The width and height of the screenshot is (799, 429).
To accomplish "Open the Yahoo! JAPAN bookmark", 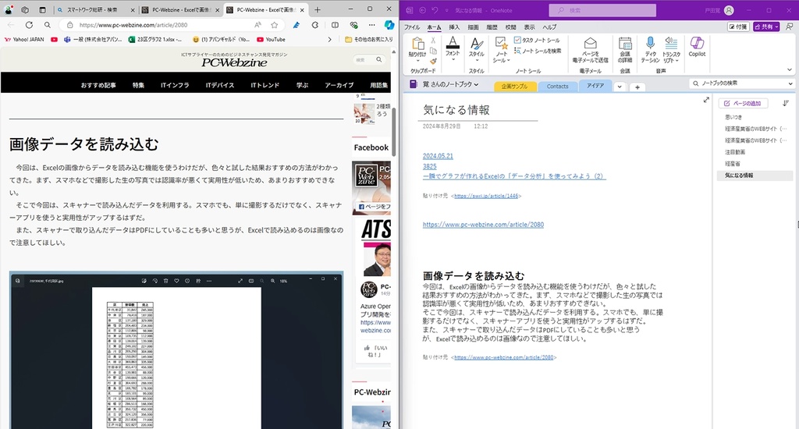I will pos(24,39).
